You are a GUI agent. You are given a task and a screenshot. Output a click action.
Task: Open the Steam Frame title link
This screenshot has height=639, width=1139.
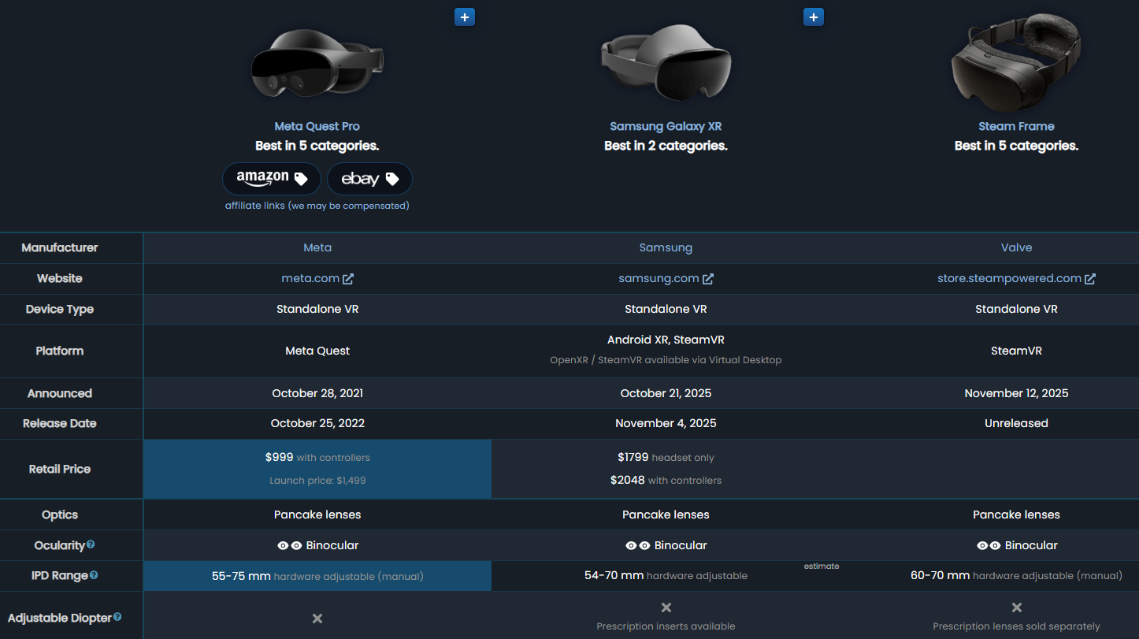pos(1016,126)
